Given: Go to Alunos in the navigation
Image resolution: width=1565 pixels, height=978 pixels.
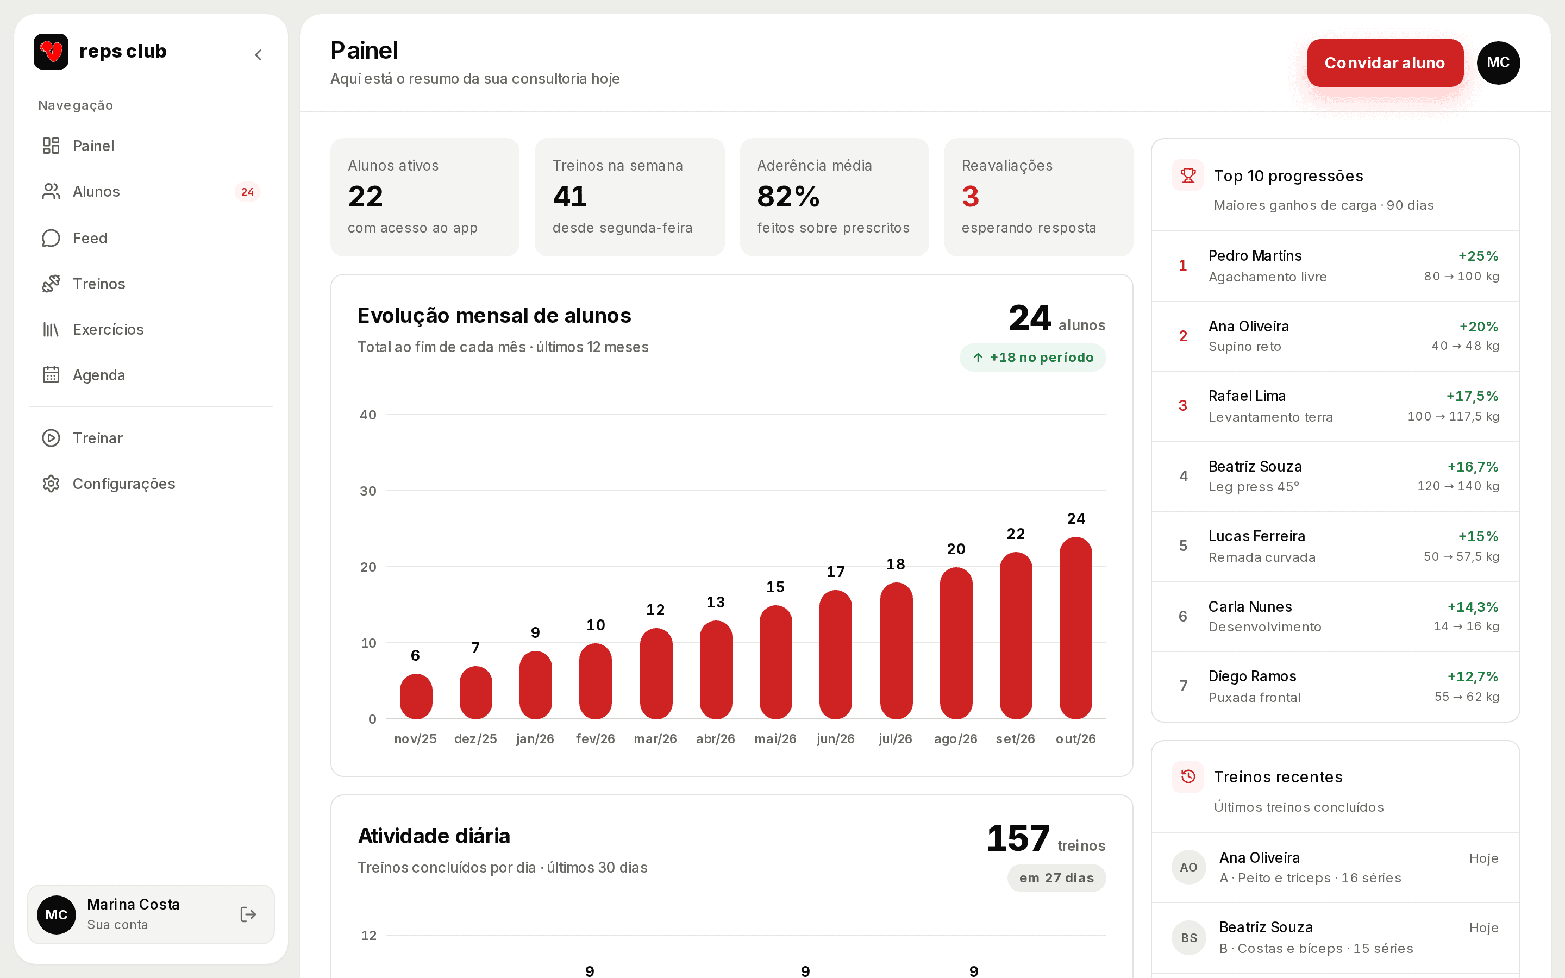Looking at the screenshot, I should click(x=151, y=191).
